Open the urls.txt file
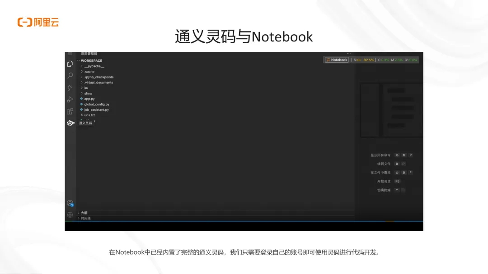Viewport: 488px width, 274px height. (89, 115)
